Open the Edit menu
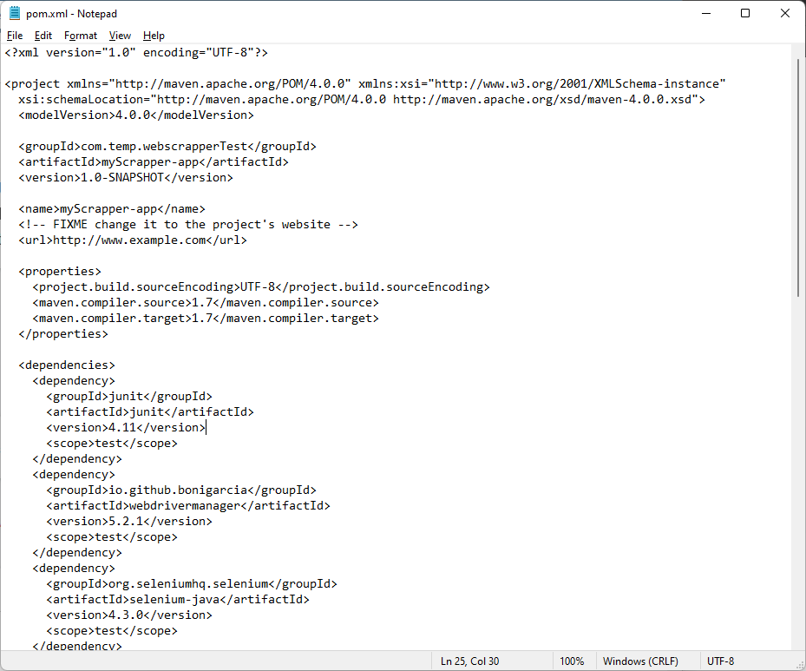 click(43, 36)
